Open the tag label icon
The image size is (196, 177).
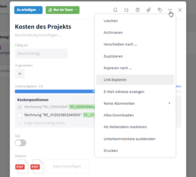click(160, 10)
